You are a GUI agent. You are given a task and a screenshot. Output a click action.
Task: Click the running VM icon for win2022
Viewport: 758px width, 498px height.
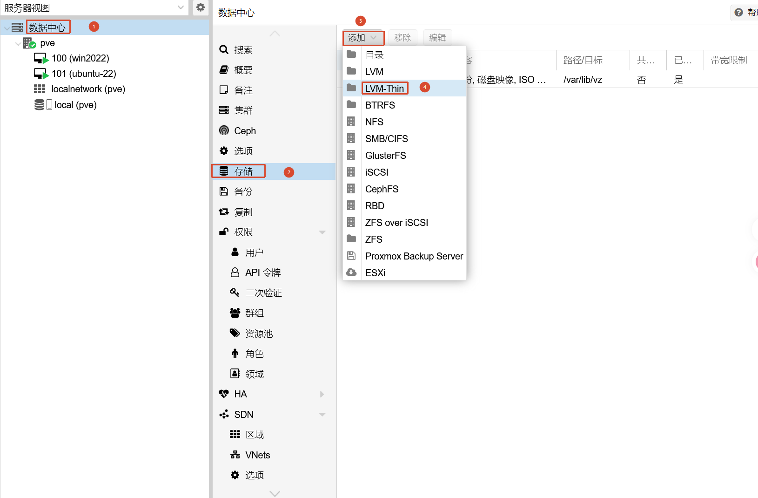click(41, 59)
